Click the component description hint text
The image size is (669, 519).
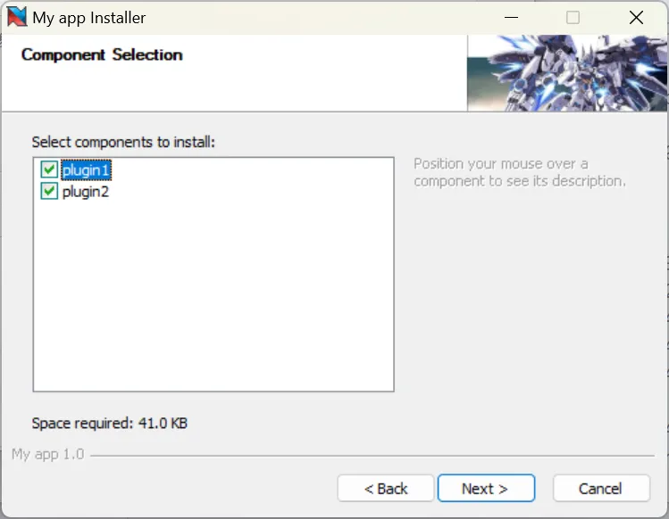point(519,172)
